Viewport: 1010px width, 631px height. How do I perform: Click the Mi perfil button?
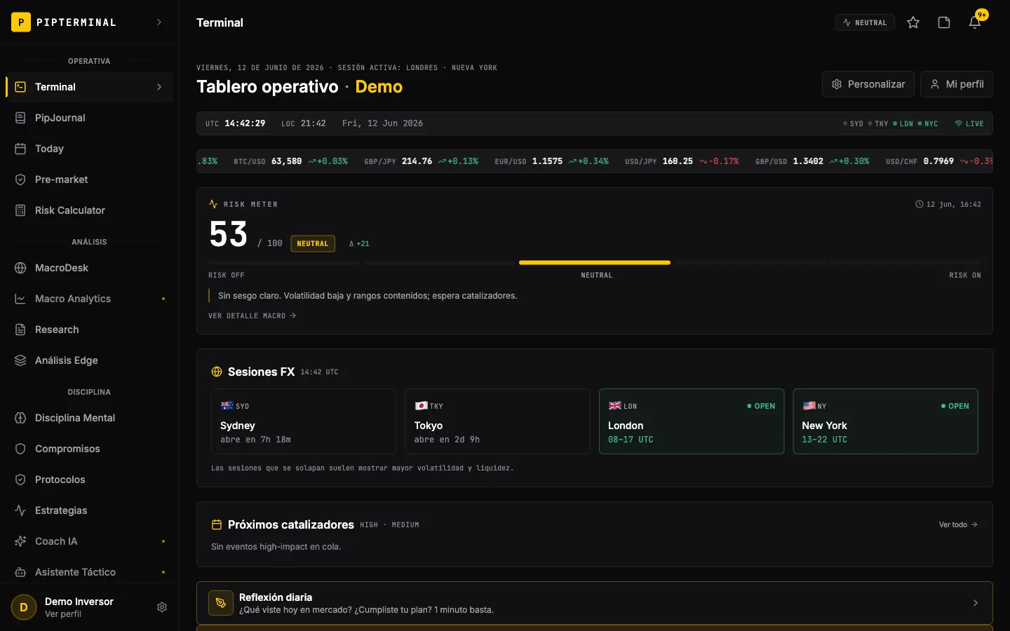[957, 84]
